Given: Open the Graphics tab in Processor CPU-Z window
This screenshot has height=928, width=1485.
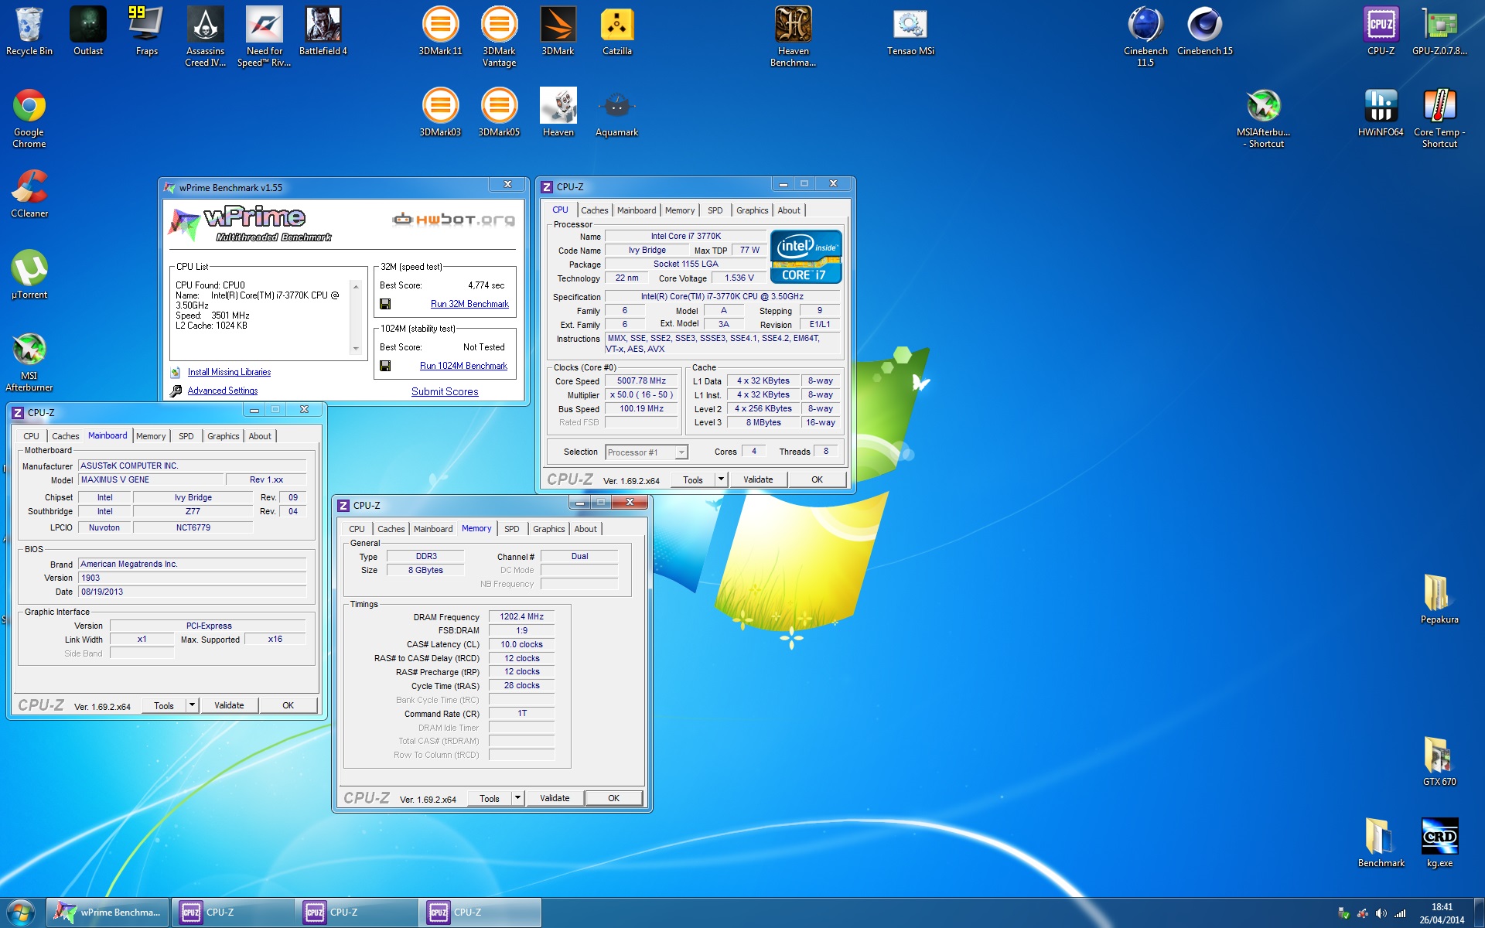Looking at the screenshot, I should point(753,210).
